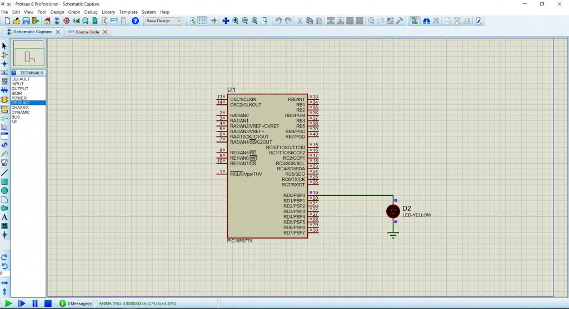Click the copy to clipboard icon
The height and width of the screenshot is (309, 569).
310,21
